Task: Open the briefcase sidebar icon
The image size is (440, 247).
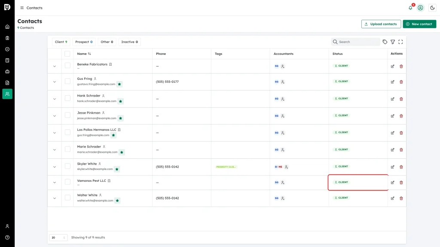Action: 7,72
